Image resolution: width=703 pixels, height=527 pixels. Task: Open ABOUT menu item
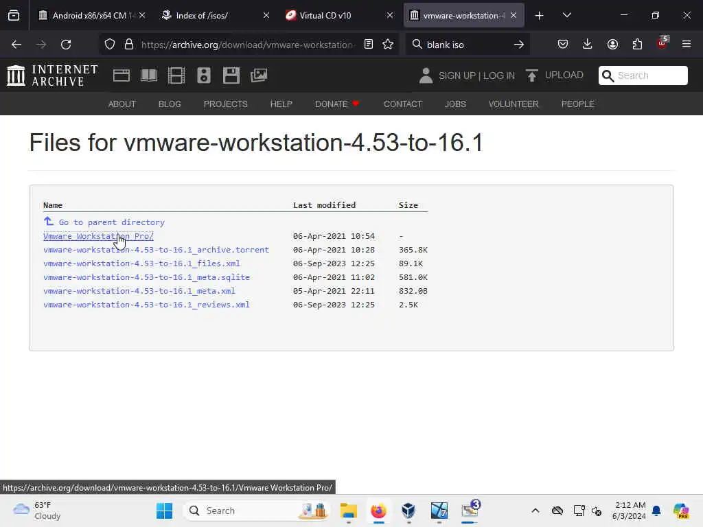click(x=122, y=104)
